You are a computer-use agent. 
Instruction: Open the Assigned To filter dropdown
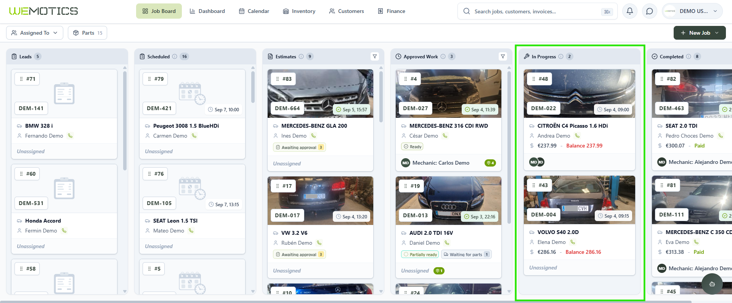(35, 33)
